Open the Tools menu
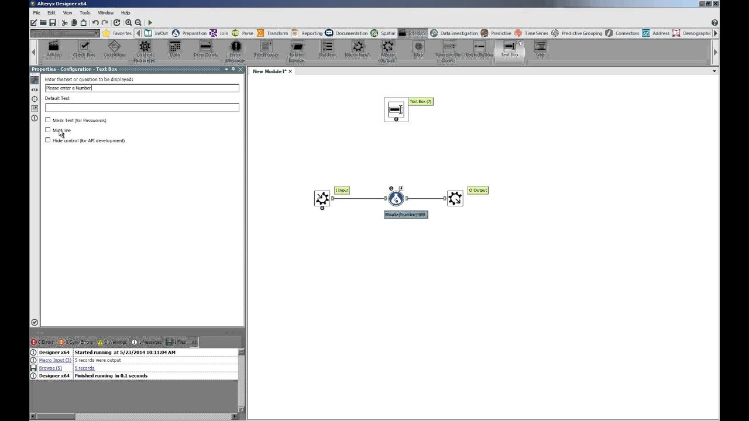The image size is (749, 421). 85,12
